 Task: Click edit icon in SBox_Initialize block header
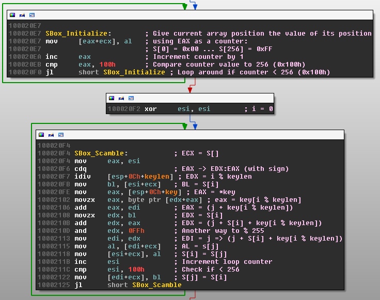point(22,15)
